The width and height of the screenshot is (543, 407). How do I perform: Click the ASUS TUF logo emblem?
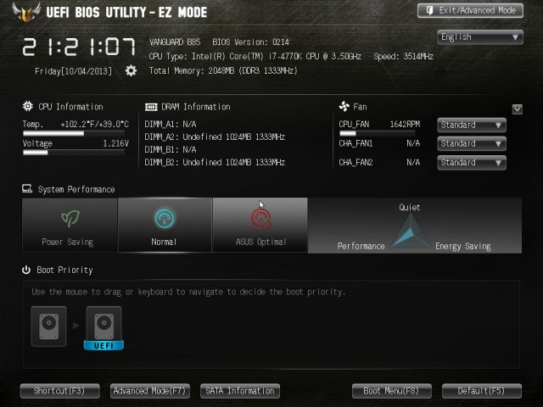(26, 12)
